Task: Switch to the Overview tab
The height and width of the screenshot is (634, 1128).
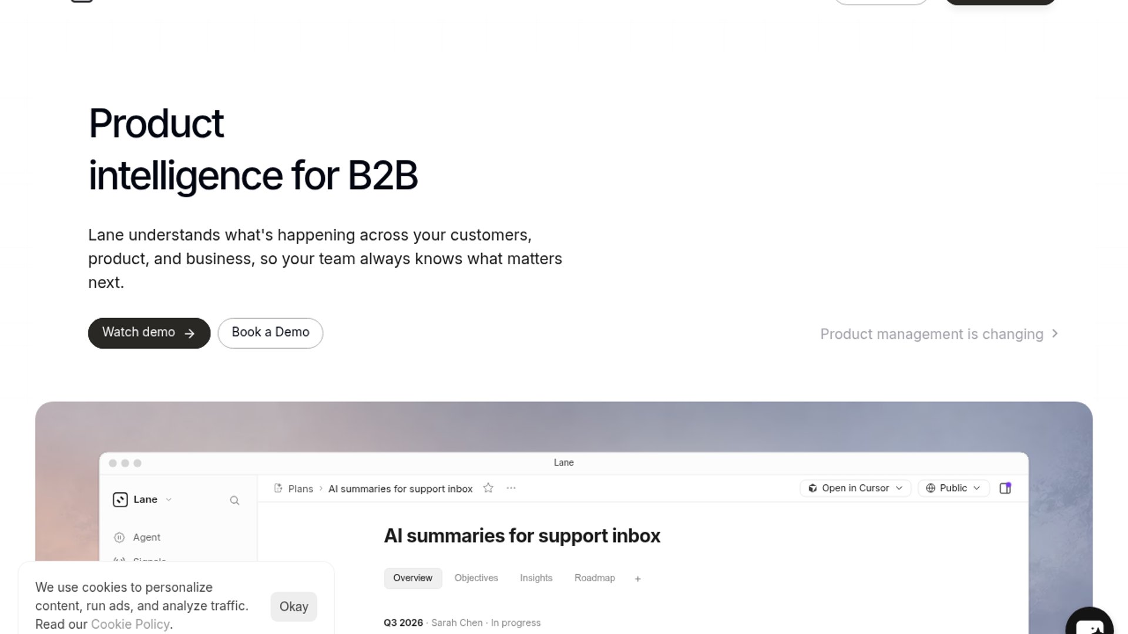Action: pyautogui.click(x=412, y=578)
